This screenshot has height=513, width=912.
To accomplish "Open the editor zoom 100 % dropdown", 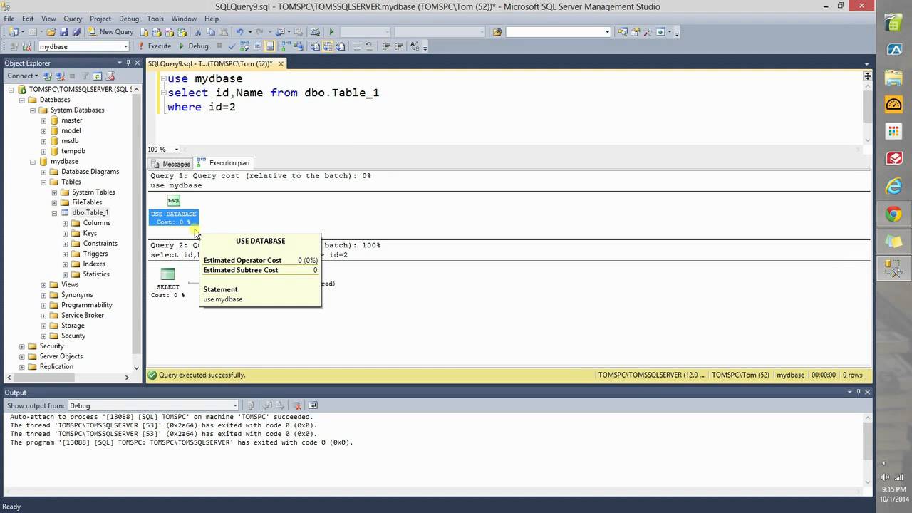I will click(177, 150).
